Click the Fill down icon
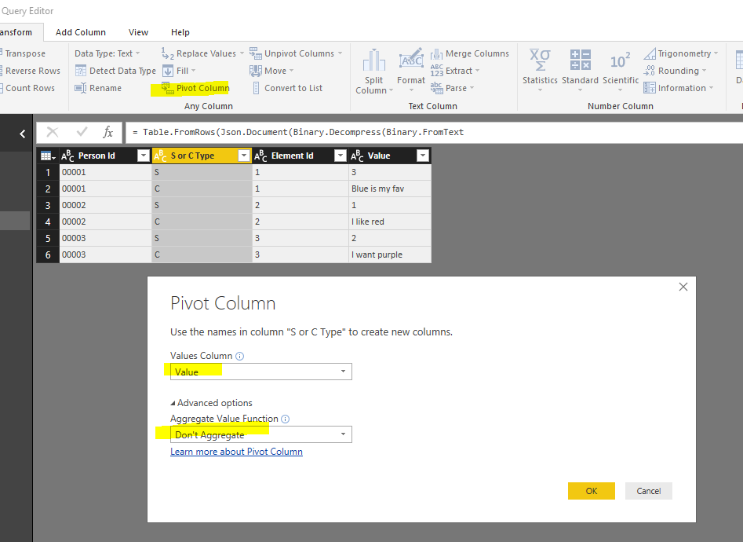 tap(168, 71)
